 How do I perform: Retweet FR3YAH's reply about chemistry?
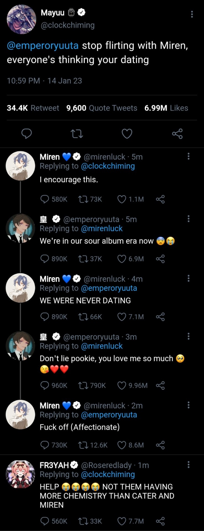83,521
